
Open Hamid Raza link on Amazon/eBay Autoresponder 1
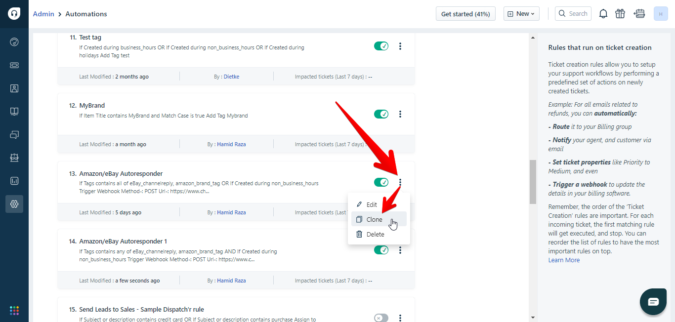(231, 281)
